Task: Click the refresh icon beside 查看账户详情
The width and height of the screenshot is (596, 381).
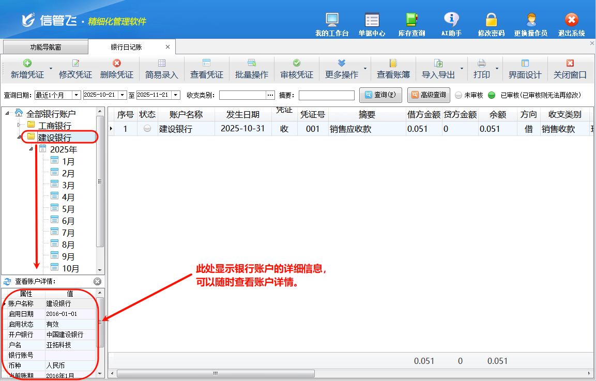Action: (7, 282)
